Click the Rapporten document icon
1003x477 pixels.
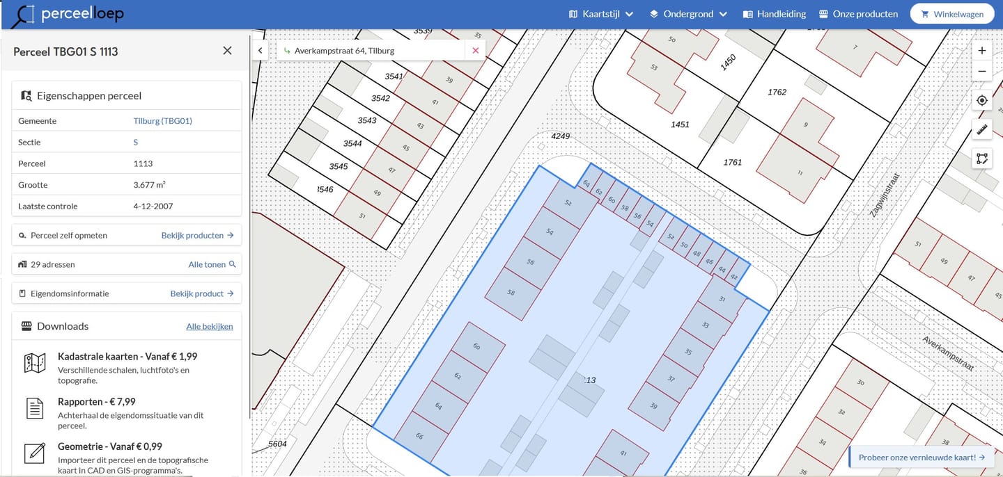coord(35,408)
